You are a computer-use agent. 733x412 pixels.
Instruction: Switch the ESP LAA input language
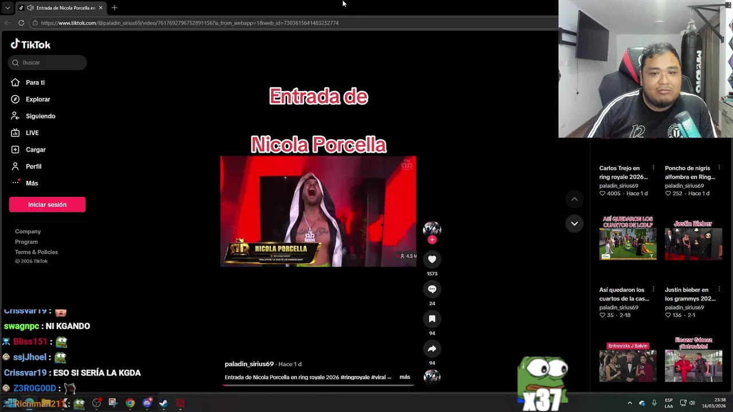point(669,403)
